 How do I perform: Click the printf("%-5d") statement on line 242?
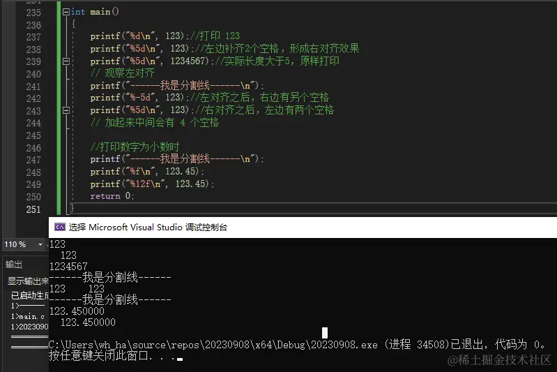pos(139,98)
